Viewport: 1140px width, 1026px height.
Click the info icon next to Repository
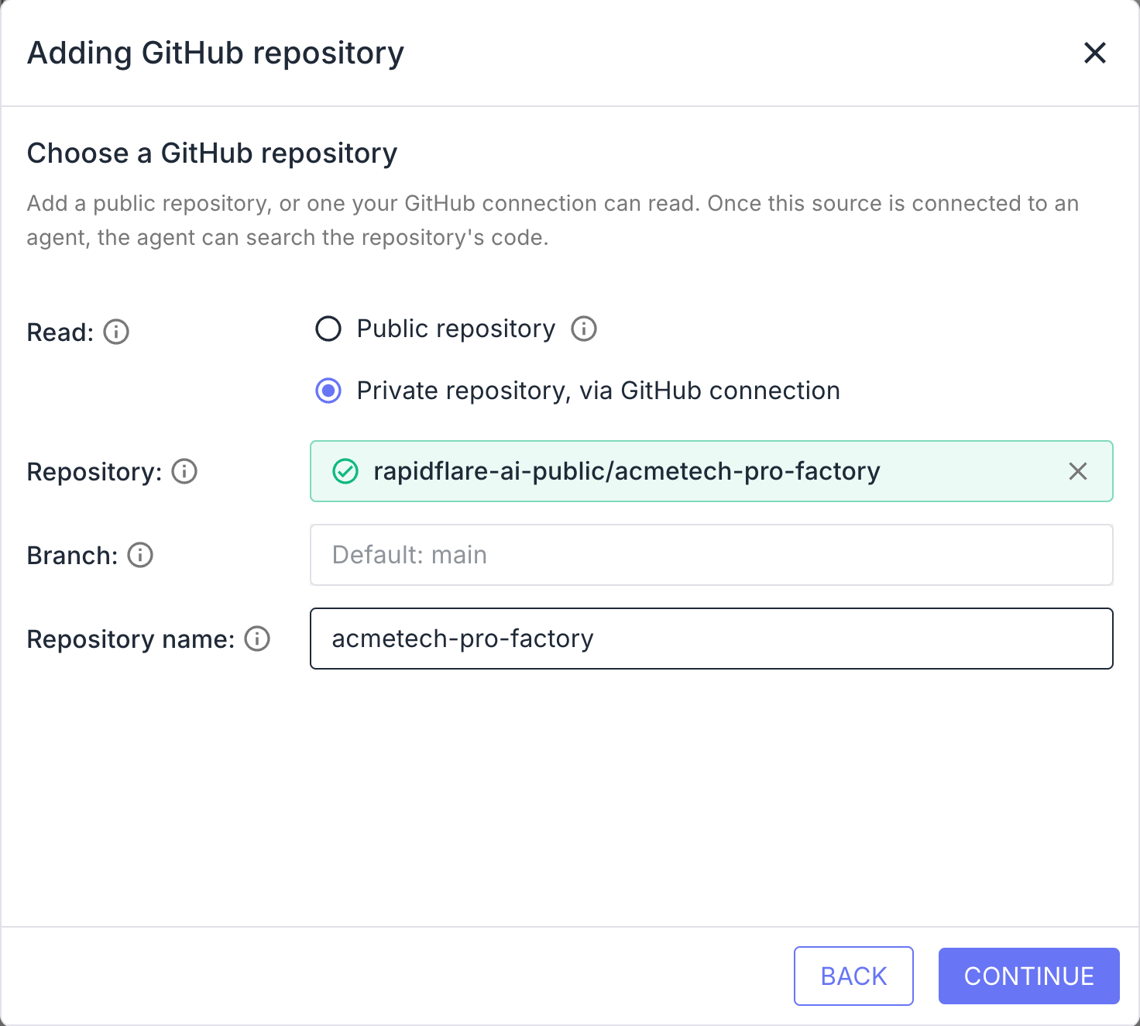click(184, 471)
